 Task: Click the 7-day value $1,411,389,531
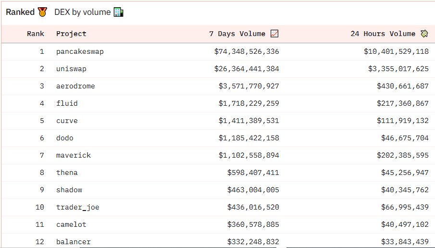click(x=249, y=121)
